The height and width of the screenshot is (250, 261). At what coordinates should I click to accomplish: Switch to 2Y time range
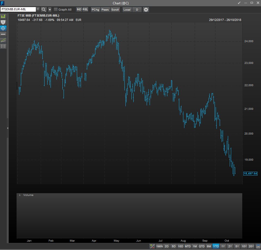tap(230, 246)
